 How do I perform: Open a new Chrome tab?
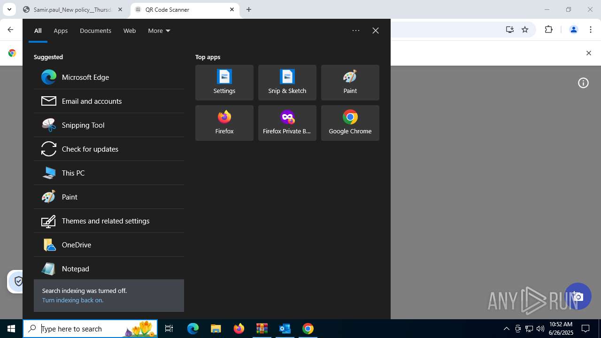[x=249, y=9]
